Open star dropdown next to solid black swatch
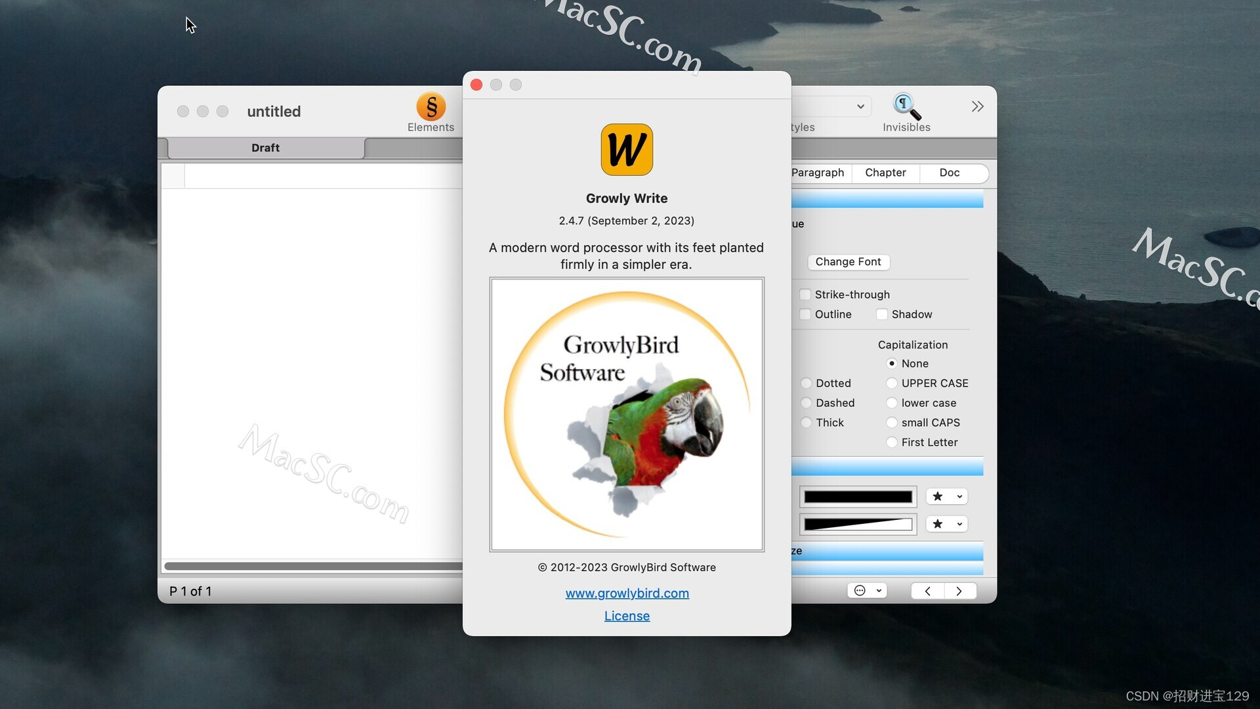Viewport: 1260px width, 709px height. [946, 496]
